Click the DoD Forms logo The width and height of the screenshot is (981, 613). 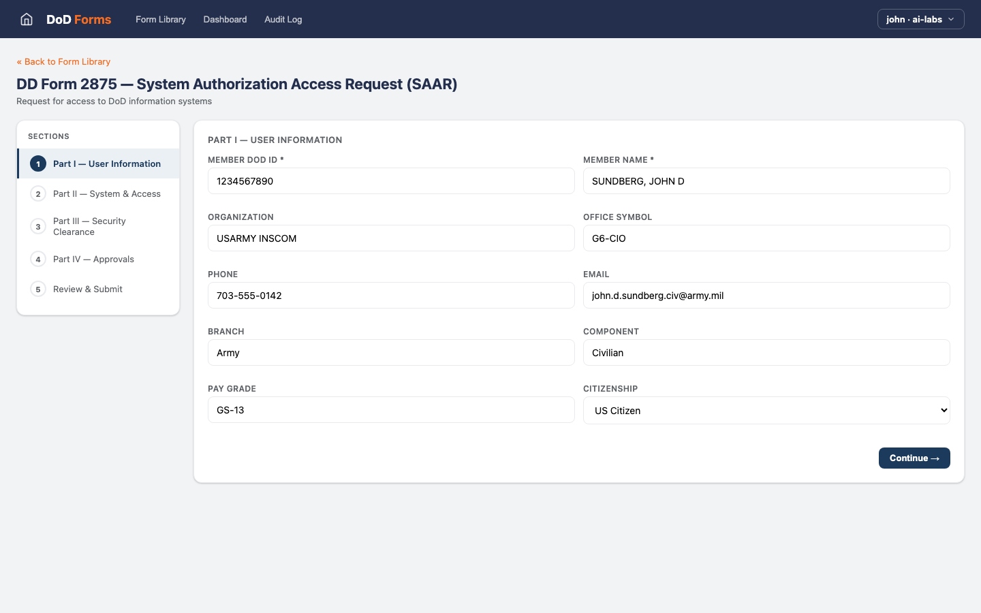coord(78,19)
